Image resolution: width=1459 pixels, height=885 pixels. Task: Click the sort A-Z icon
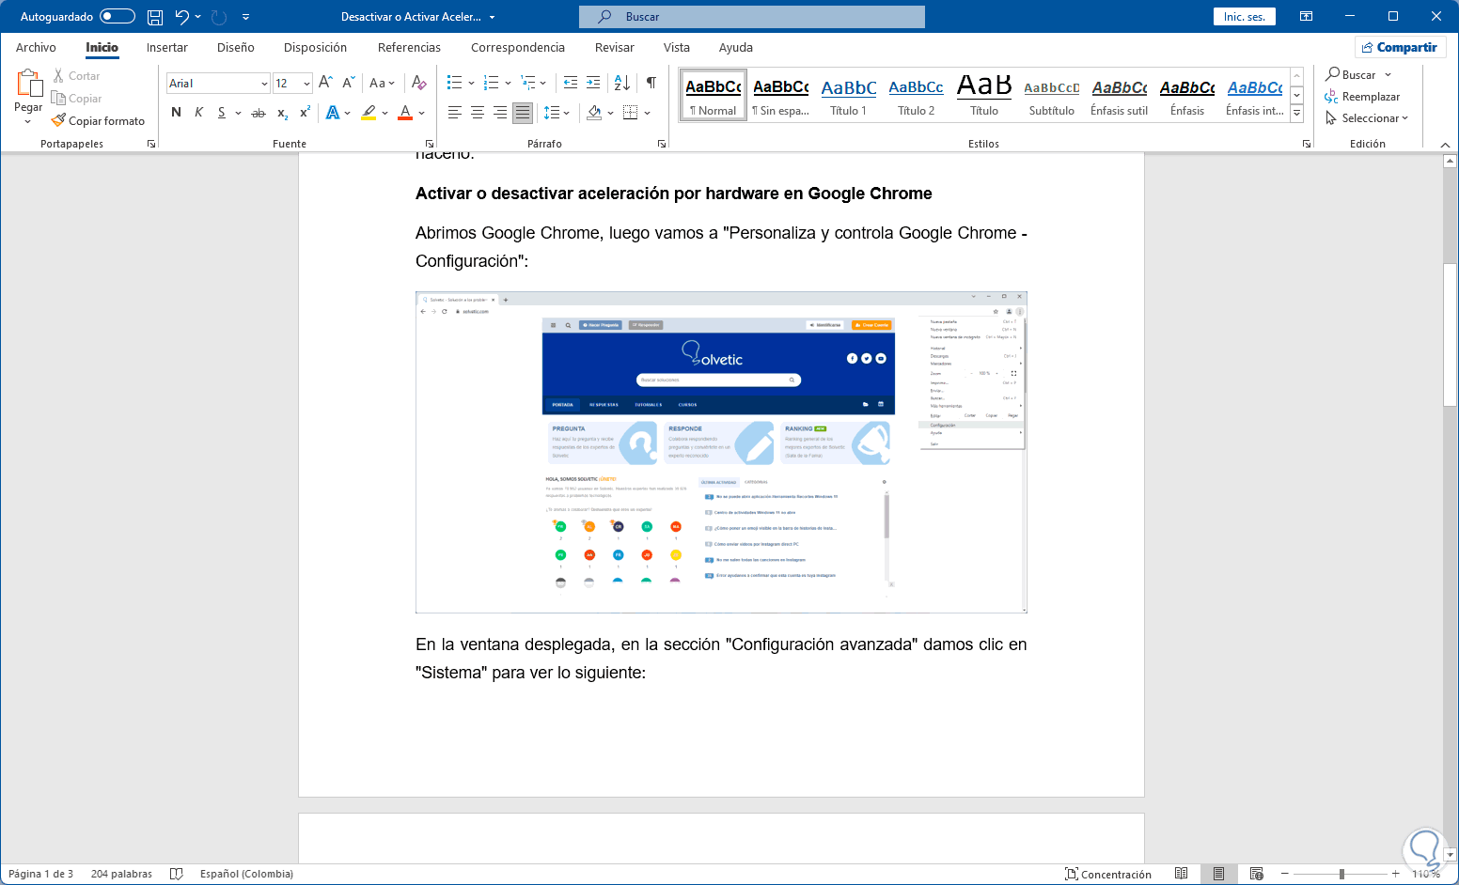tap(621, 83)
